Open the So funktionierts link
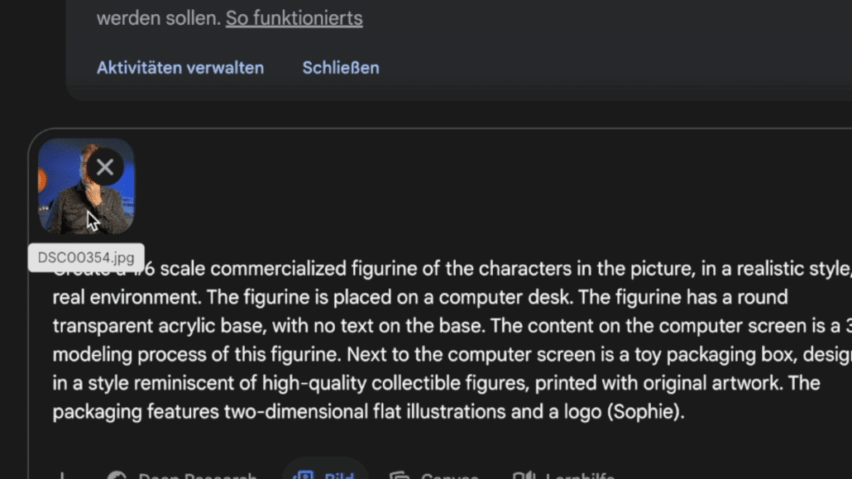The height and width of the screenshot is (479, 852). point(294,18)
